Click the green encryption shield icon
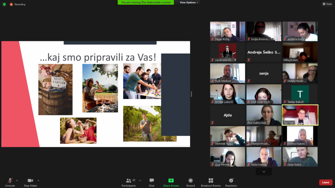The height and width of the screenshot is (188, 335). (4, 4)
